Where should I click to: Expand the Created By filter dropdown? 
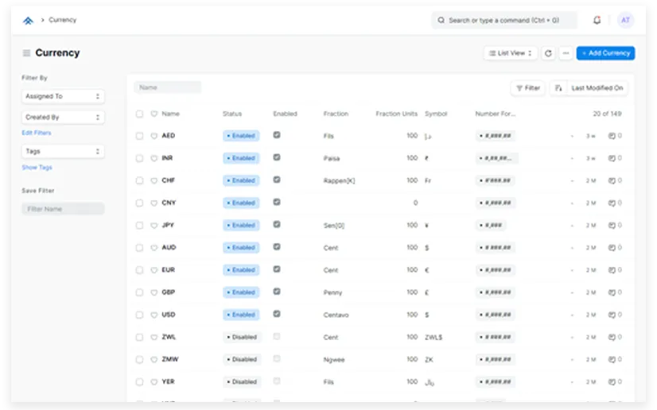(63, 117)
